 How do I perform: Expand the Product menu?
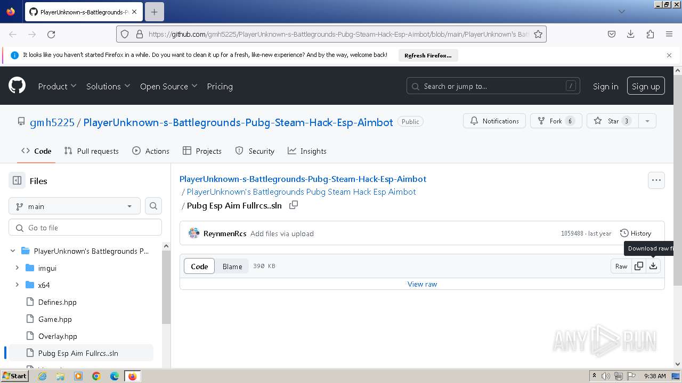(x=57, y=86)
